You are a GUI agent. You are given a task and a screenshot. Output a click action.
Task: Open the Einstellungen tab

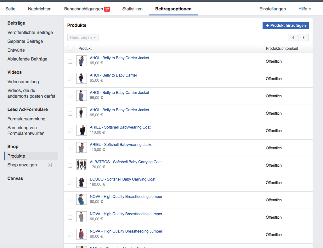273,9
